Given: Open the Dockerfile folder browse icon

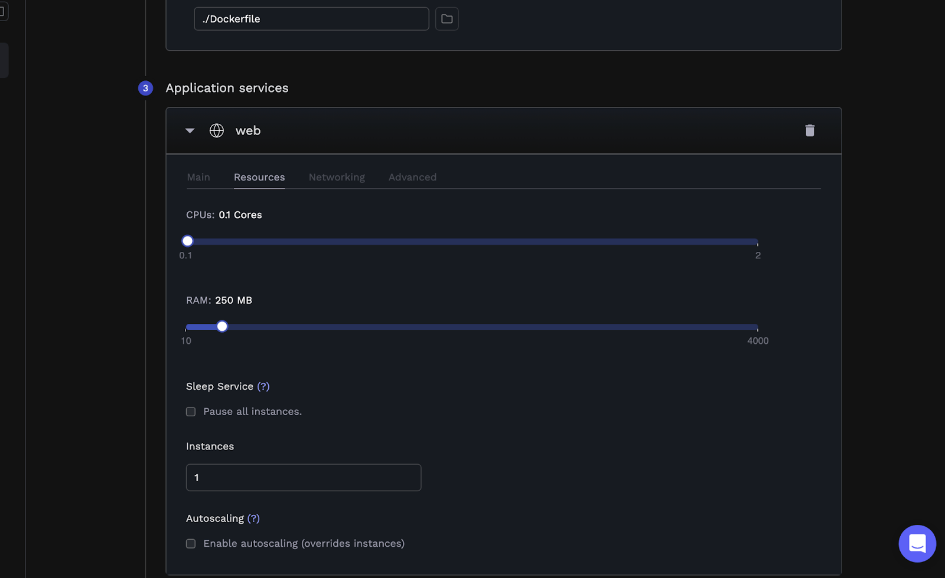Looking at the screenshot, I should 447,19.
